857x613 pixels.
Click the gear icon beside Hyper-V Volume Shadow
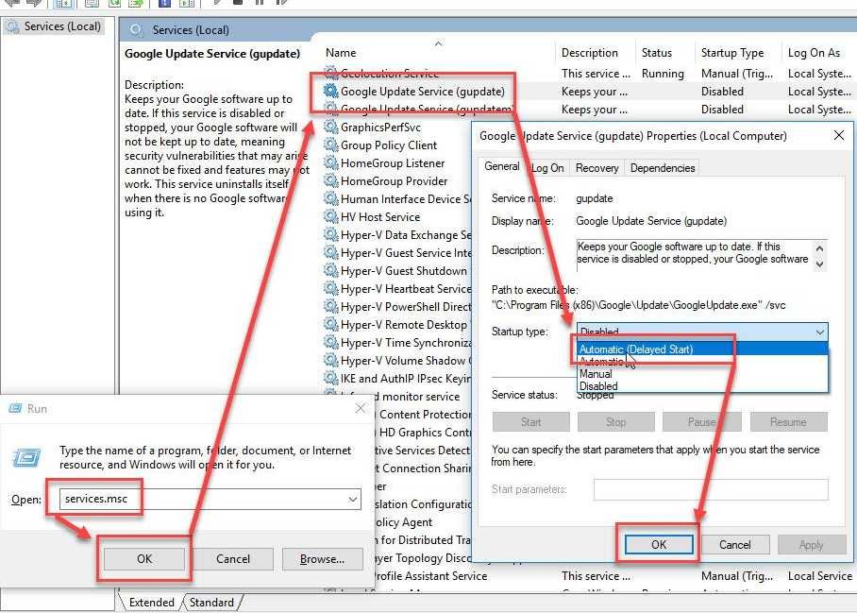click(x=330, y=361)
